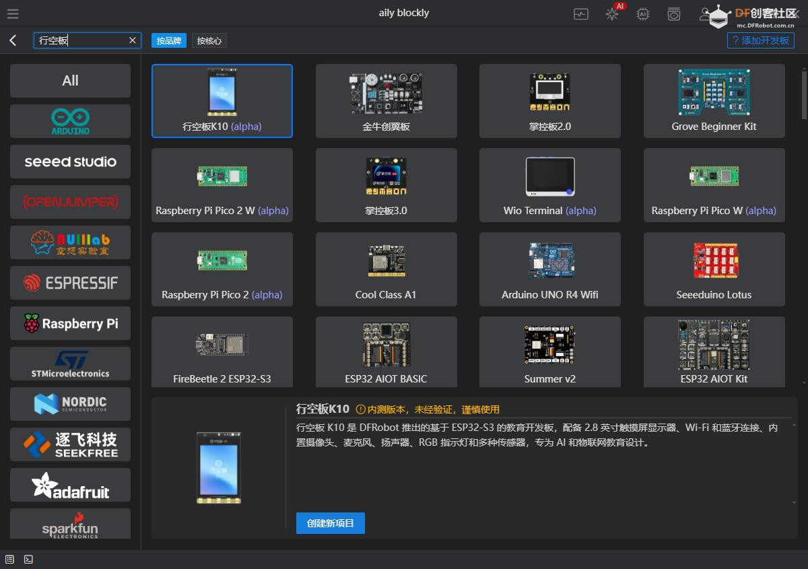Click the back arrow beside the search box
808x569 pixels.
[13, 40]
